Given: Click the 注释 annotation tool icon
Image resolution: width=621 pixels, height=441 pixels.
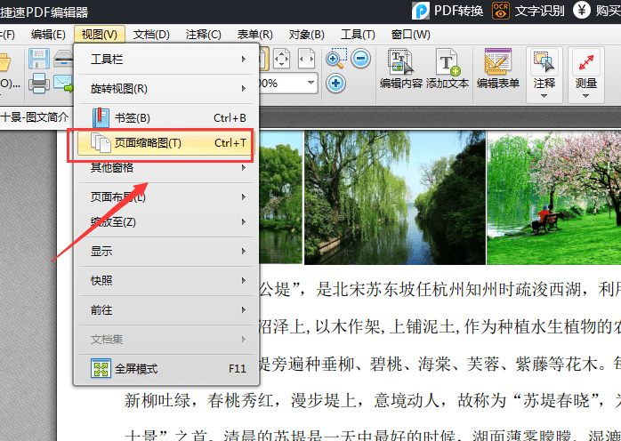Looking at the screenshot, I should 544,62.
